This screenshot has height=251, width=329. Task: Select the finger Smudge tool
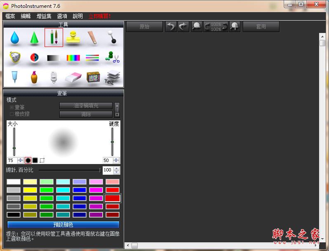[92, 38]
